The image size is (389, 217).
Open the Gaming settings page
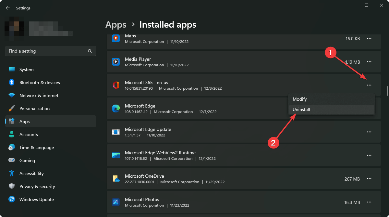(51, 160)
